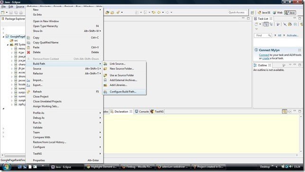305x172 pixels.
Task: Switch to the Declaration tab
Action: click(x=121, y=112)
